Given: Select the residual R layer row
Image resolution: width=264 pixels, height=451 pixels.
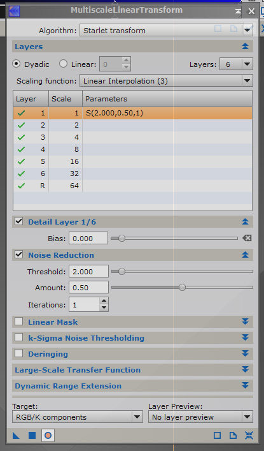Looking at the screenshot, I should tap(132, 186).
